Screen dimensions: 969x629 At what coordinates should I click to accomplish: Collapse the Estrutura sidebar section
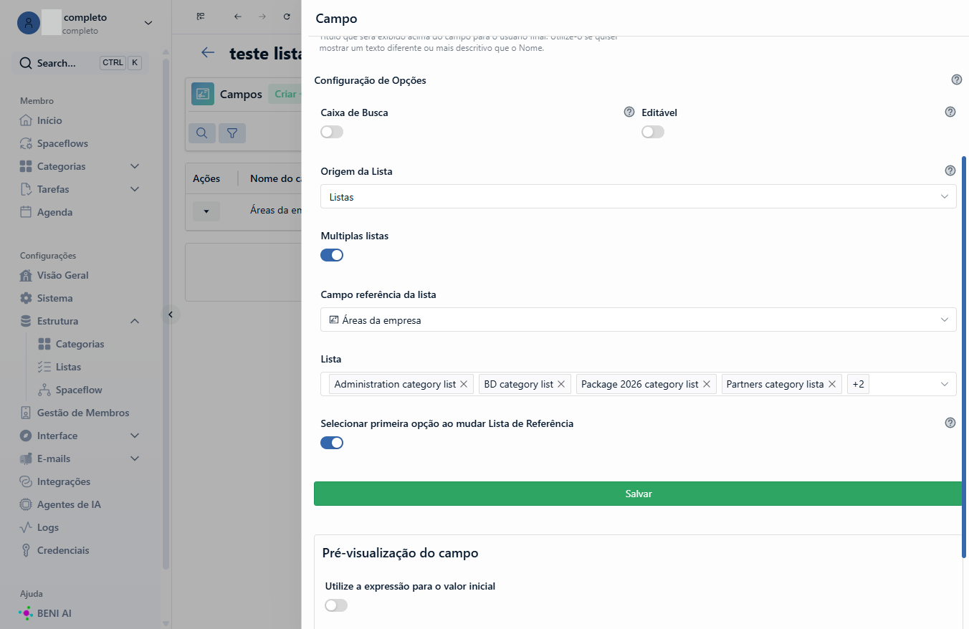[135, 321]
